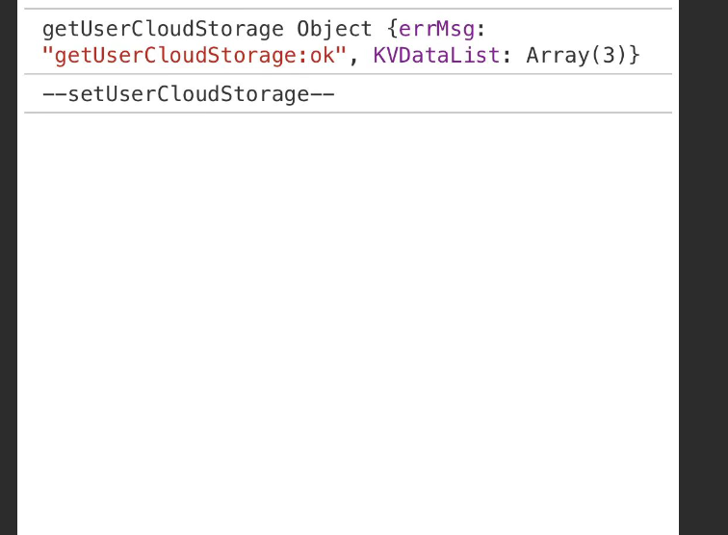
Task: Expand the logged Object entry
Action: [x=334, y=30]
